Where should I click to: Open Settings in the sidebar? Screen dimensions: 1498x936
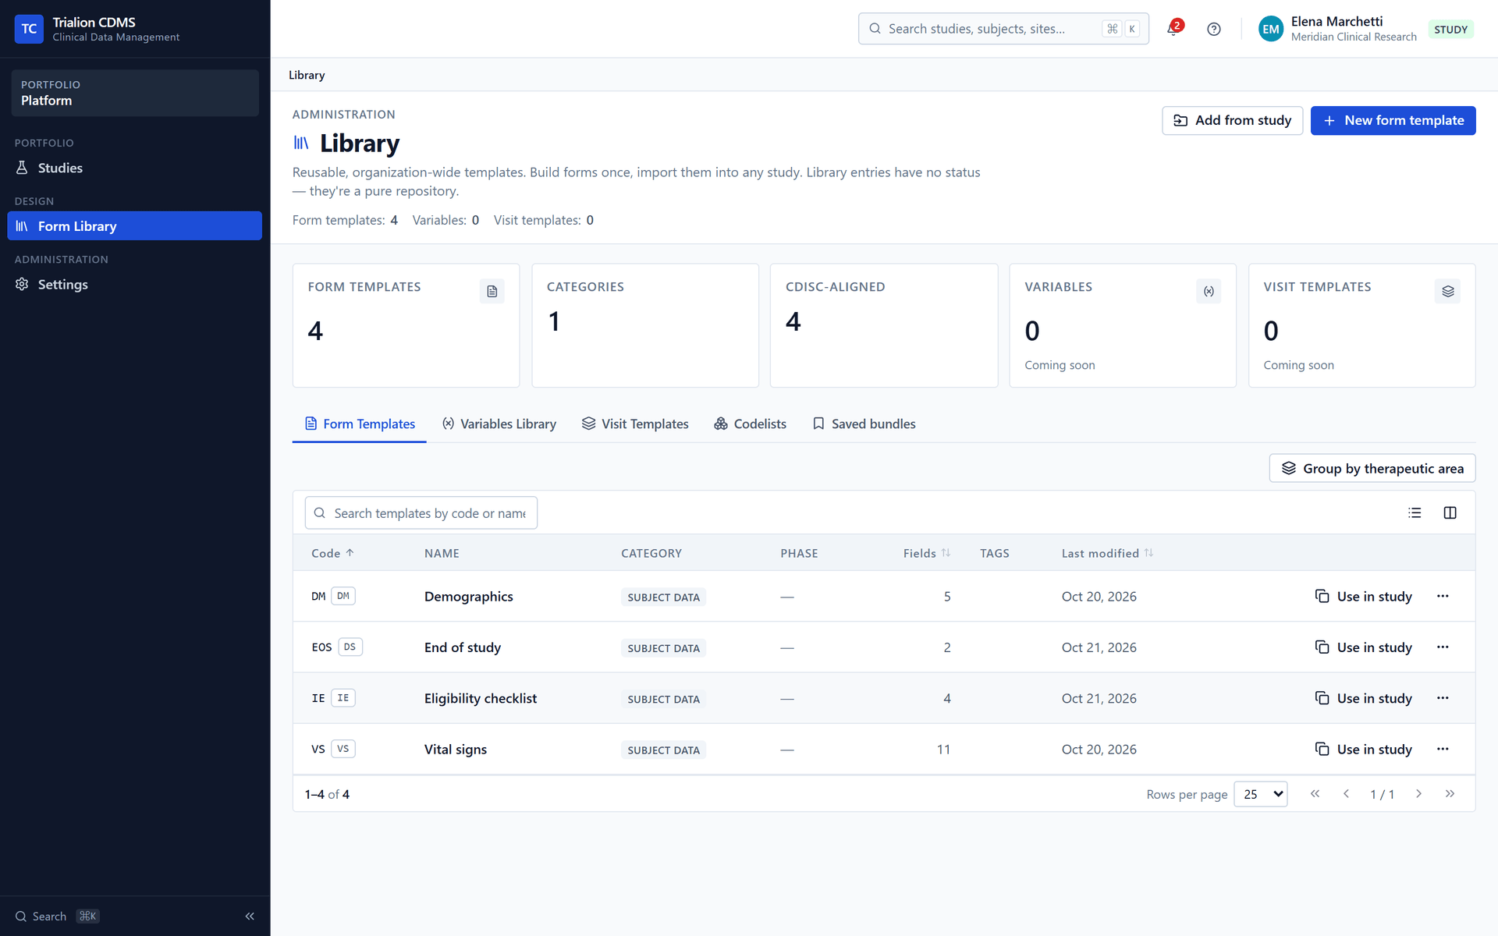click(135, 284)
